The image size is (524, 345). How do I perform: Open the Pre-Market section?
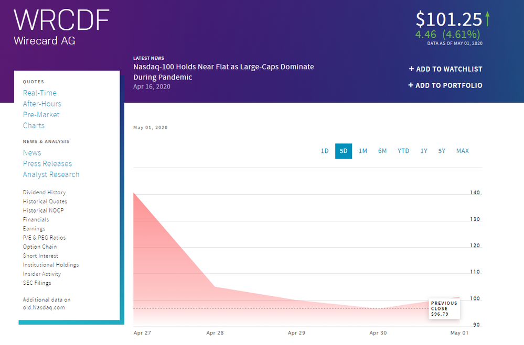(x=41, y=115)
